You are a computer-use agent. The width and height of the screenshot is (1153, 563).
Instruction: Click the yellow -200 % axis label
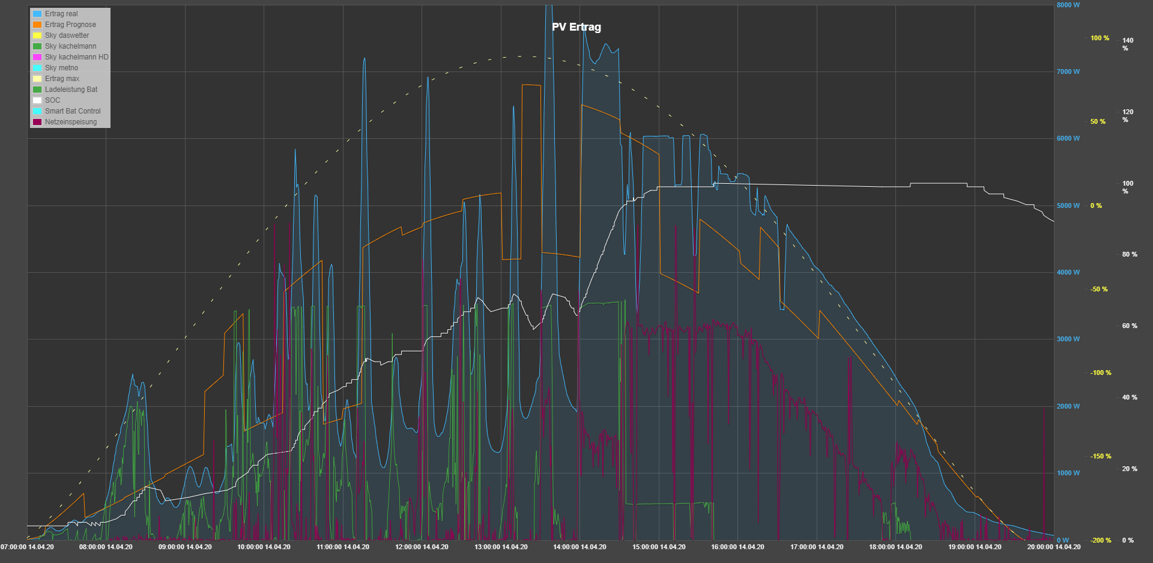coord(1101,540)
